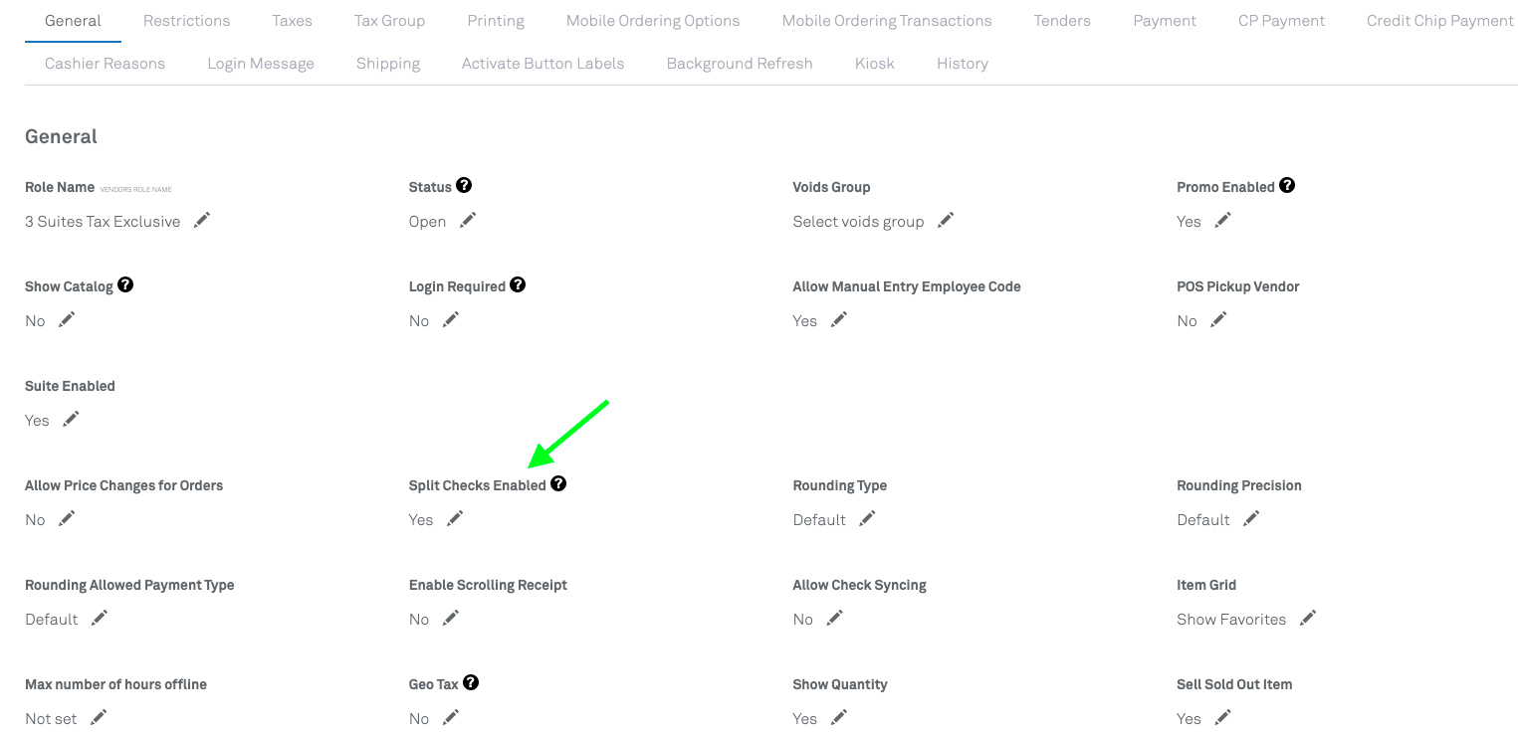Click the help icon beside Status
The width and height of the screenshot is (1518, 736).
pyautogui.click(x=464, y=186)
